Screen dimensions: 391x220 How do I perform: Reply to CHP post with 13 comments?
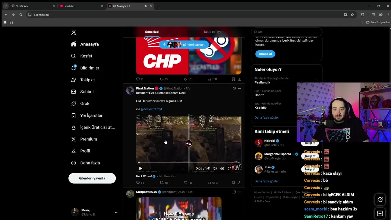[x=140, y=79]
